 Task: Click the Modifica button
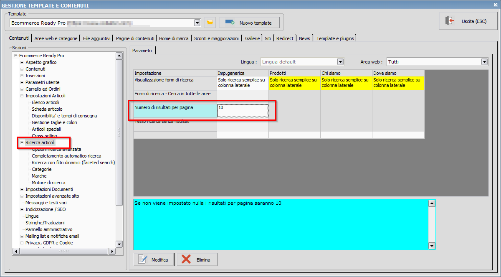tap(154, 259)
